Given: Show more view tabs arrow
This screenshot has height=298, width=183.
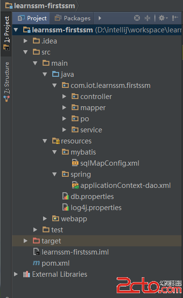Looking at the screenshot, I should pos(100,18).
